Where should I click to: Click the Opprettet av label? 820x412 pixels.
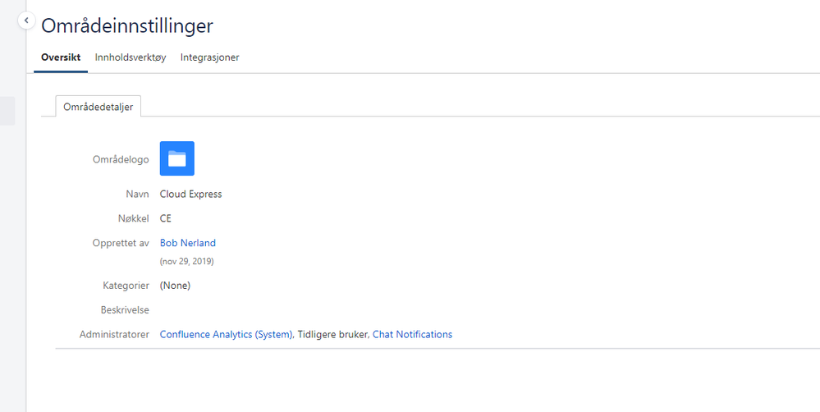[x=121, y=243]
